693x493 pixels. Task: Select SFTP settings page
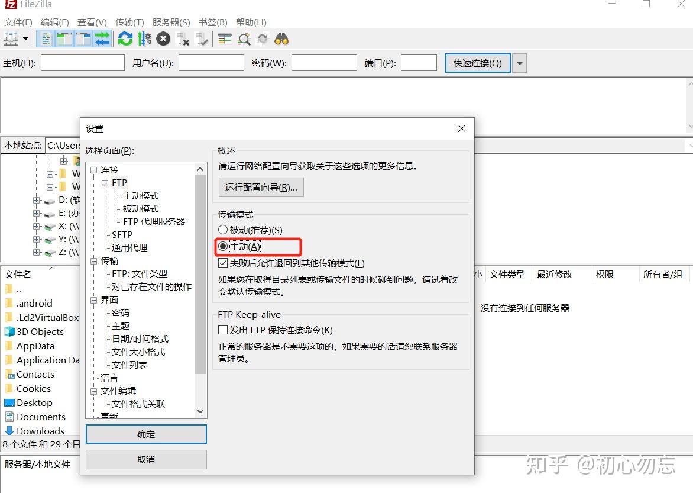point(122,234)
